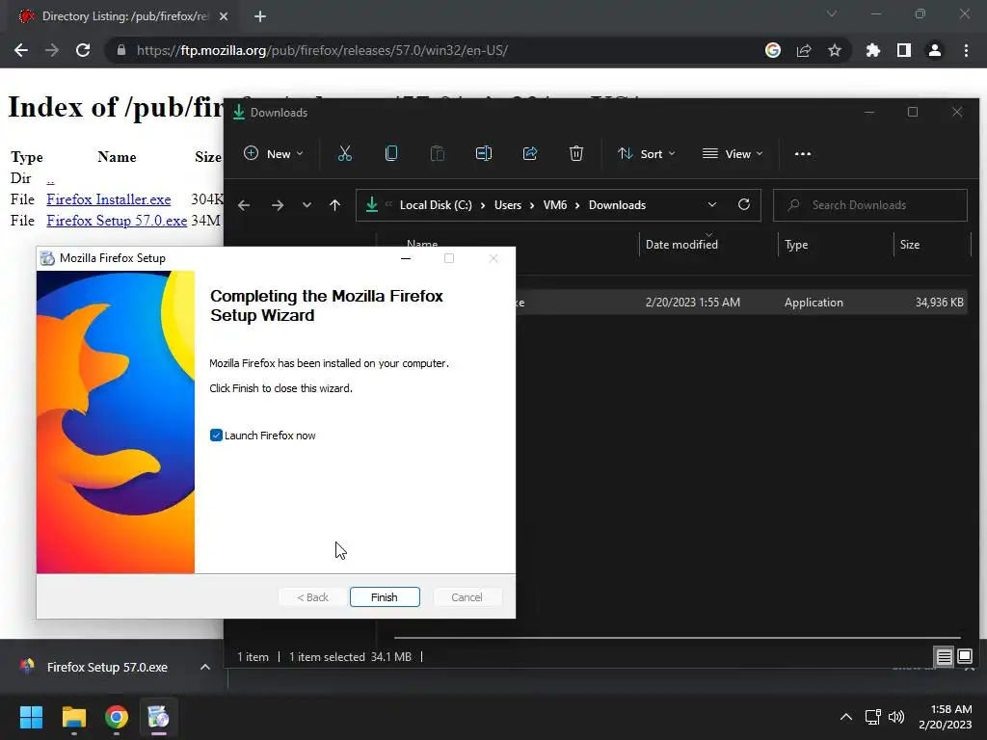Viewport: 987px width, 740px height.
Task: Open New menu in Downloads window
Action: point(273,154)
